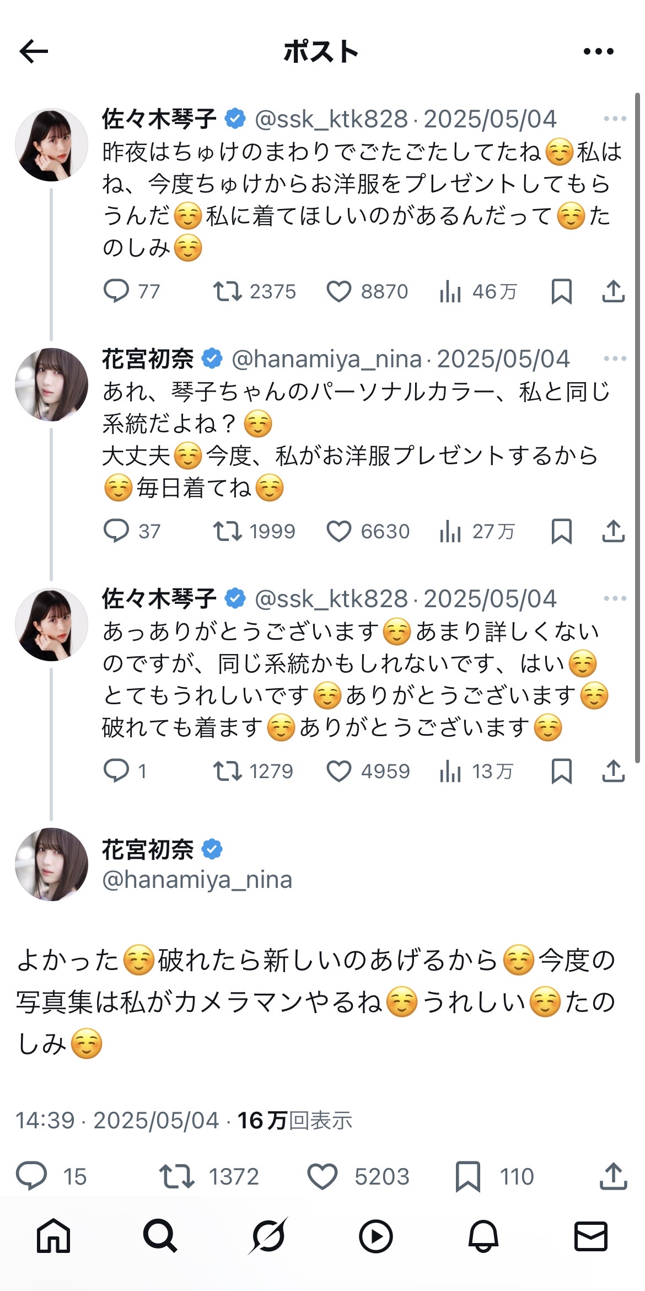Open Grok from the bottom navigation
645x1291 pixels.
pyautogui.click(x=268, y=1236)
